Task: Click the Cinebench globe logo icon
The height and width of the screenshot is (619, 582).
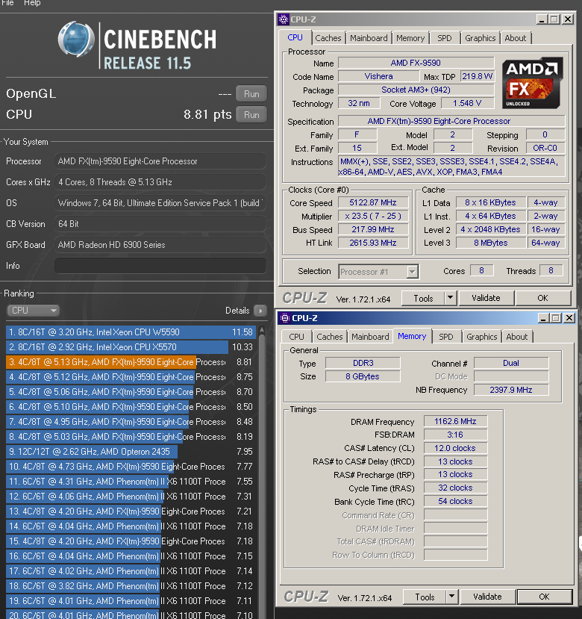Action: 77,40
